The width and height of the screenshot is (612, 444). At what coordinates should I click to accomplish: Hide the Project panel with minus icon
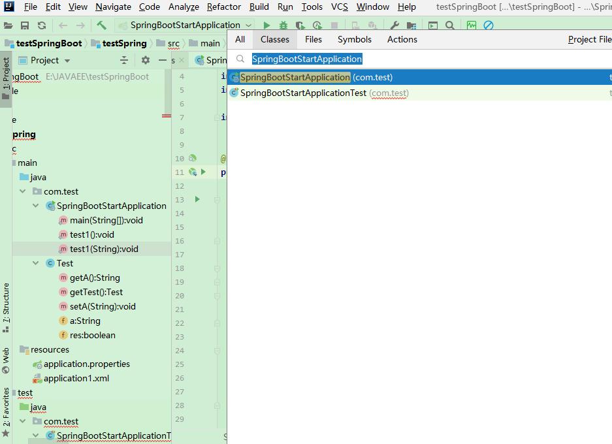(163, 60)
